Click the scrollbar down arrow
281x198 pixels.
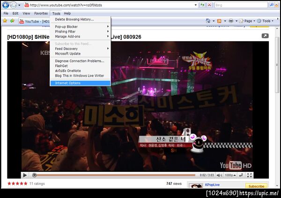click(x=277, y=186)
